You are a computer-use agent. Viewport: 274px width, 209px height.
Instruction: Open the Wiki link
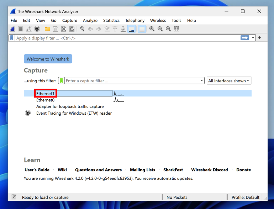click(x=62, y=170)
